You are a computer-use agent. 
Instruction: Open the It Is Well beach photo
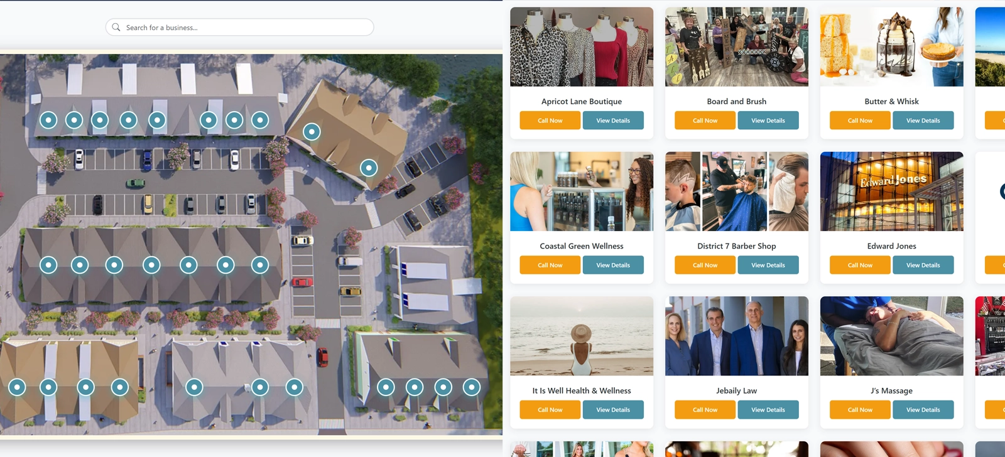(x=582, y=336)
